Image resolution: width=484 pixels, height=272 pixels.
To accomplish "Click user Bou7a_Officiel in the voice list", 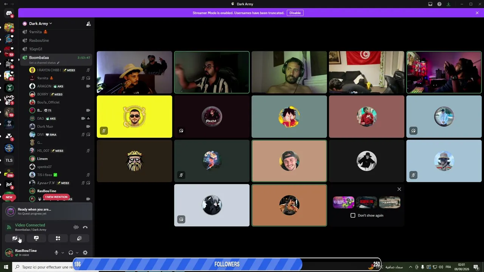I will [60, 102].
